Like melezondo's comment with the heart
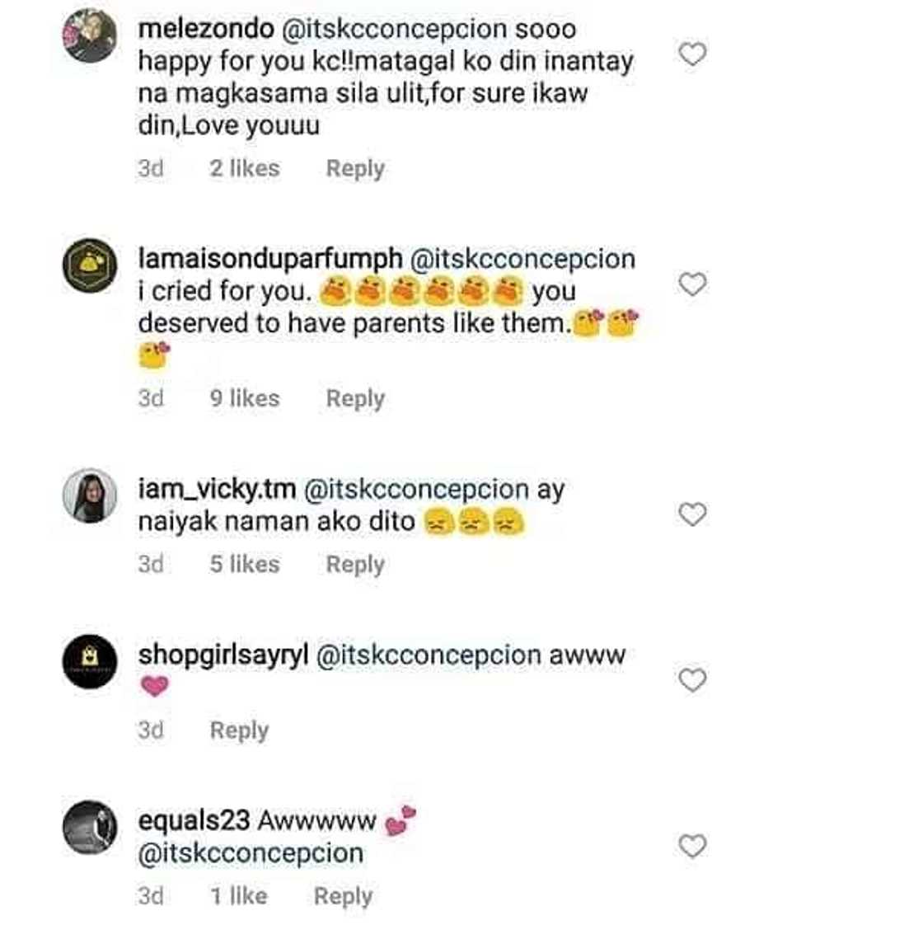The image size is (923, 925). (692, 54)
